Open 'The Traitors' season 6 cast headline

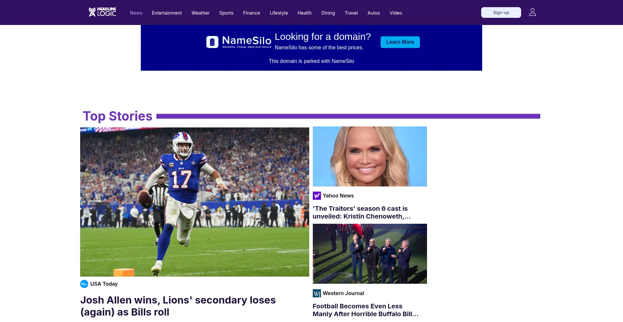(361, 212)
